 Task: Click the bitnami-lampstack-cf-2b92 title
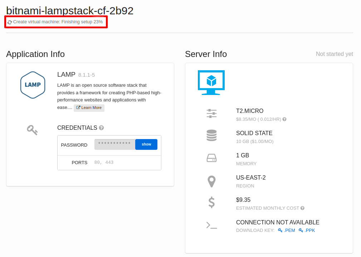[x=70, y=11]
